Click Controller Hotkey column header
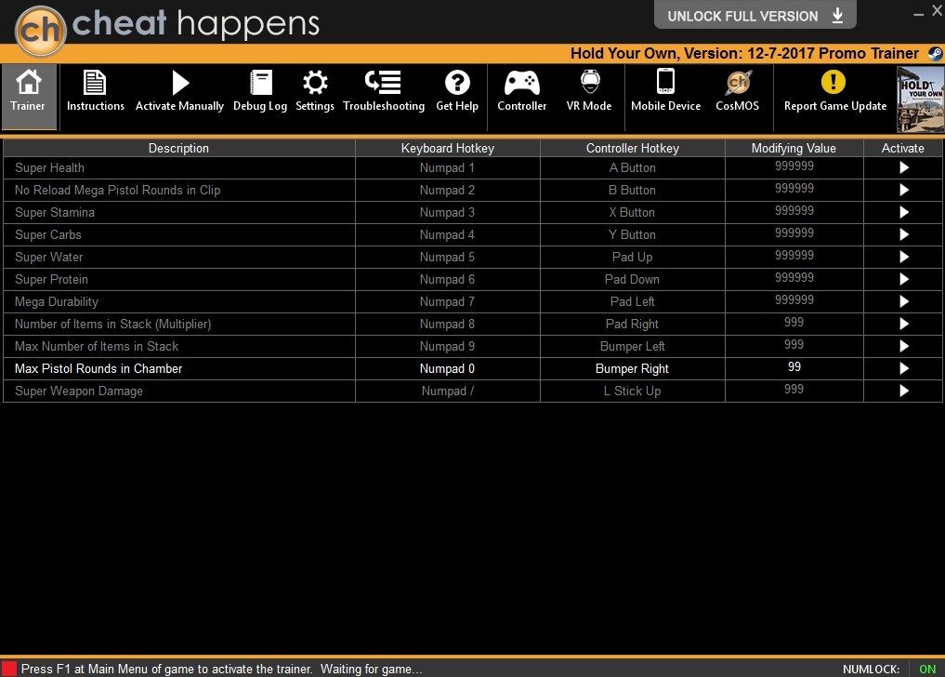945x677 pixels. coord(632,149)
